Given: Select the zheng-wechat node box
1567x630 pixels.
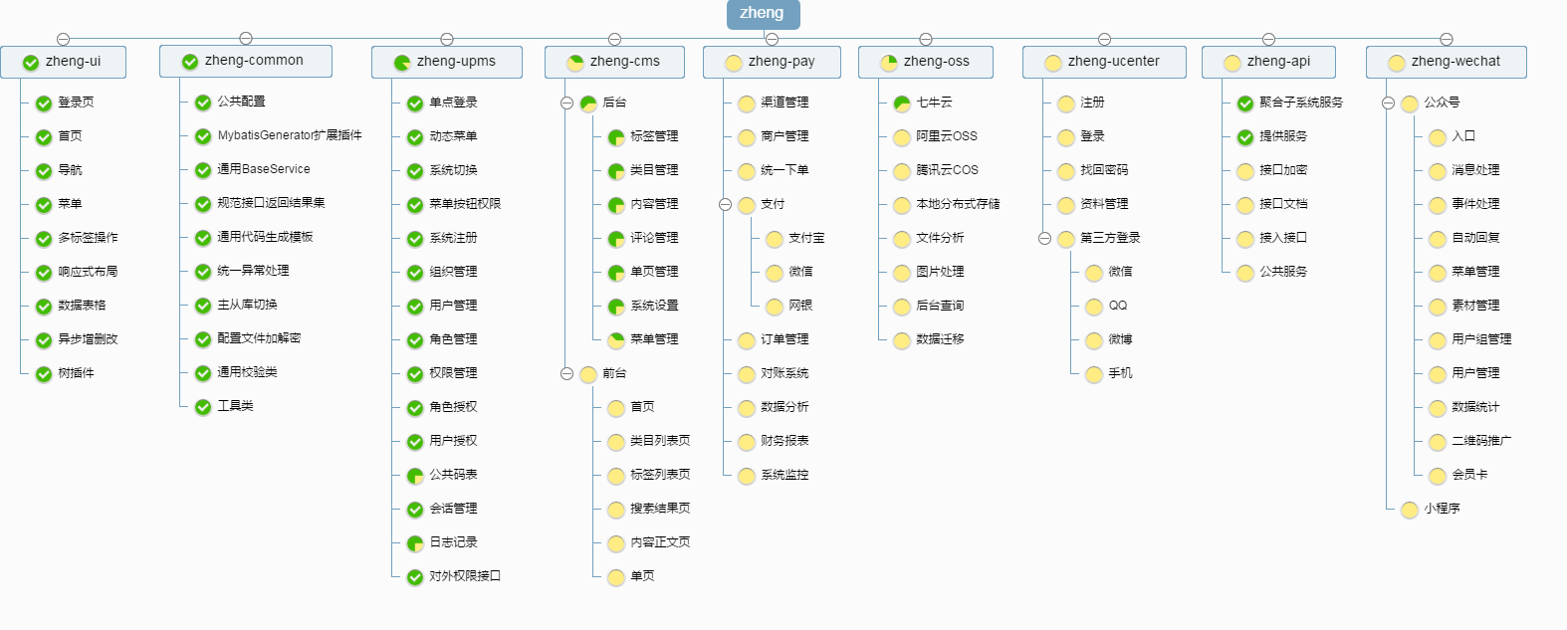Looking at the screenshot, I should (1446, 62).
